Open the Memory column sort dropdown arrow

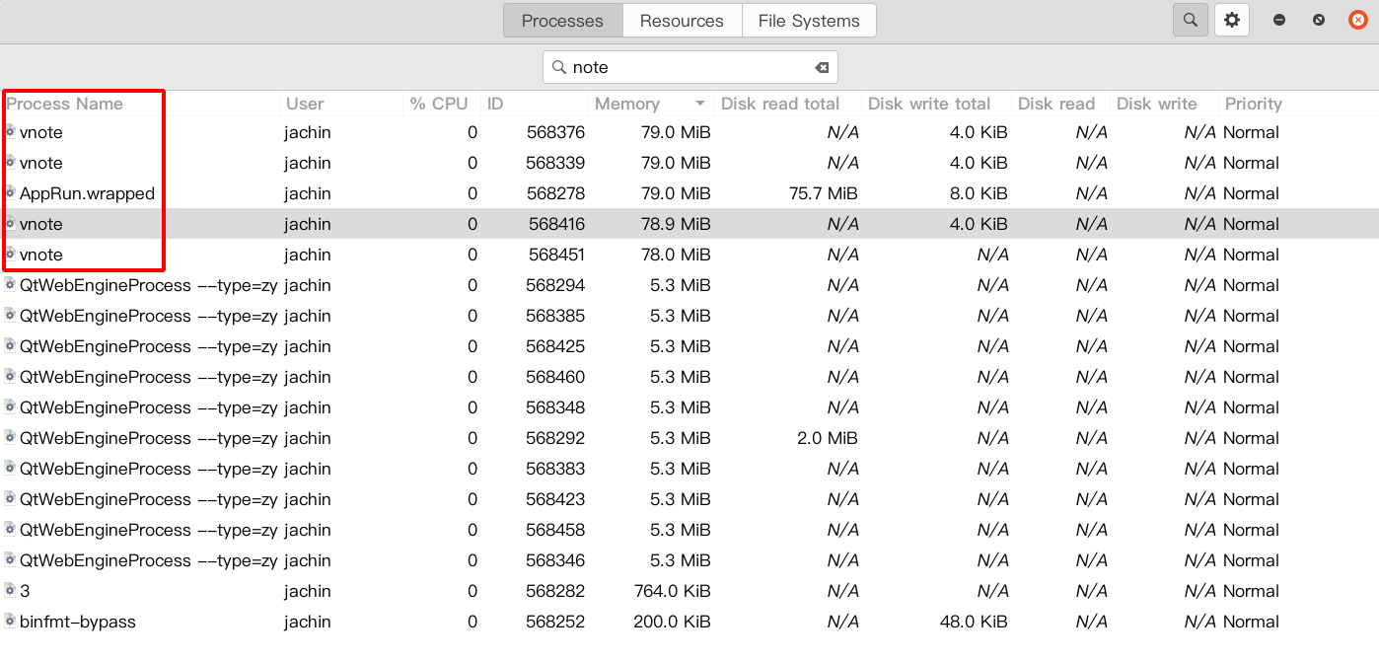pyautogui.click(x=700, y=104)
